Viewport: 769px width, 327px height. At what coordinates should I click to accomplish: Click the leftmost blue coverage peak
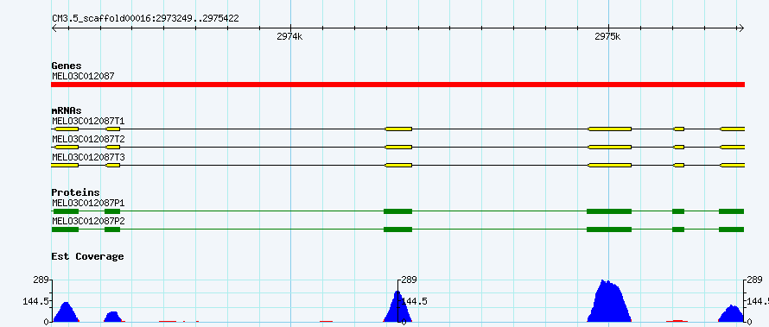67,312
